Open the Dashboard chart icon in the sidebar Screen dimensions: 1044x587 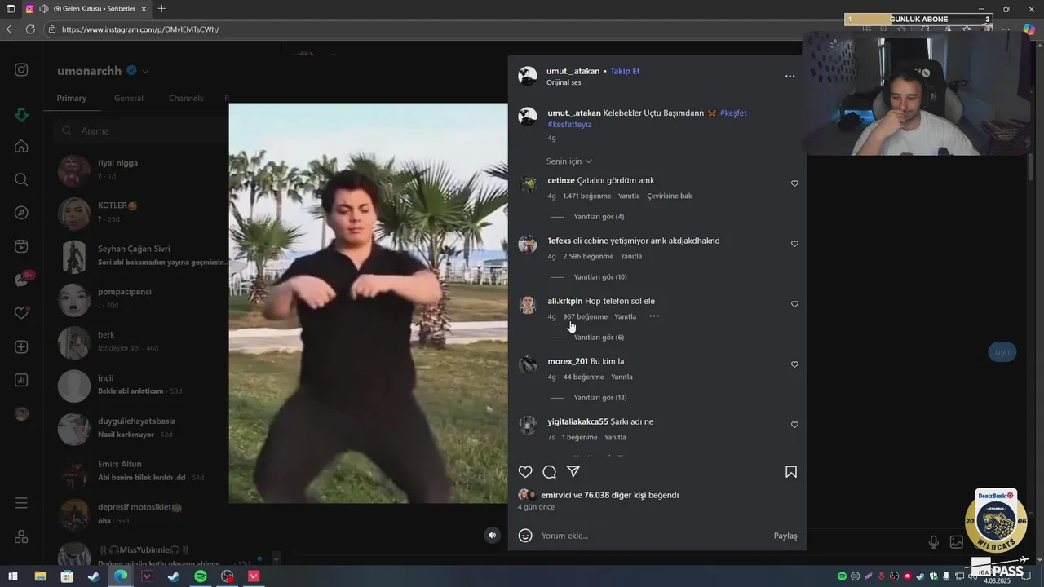click(x=21, y=380)
